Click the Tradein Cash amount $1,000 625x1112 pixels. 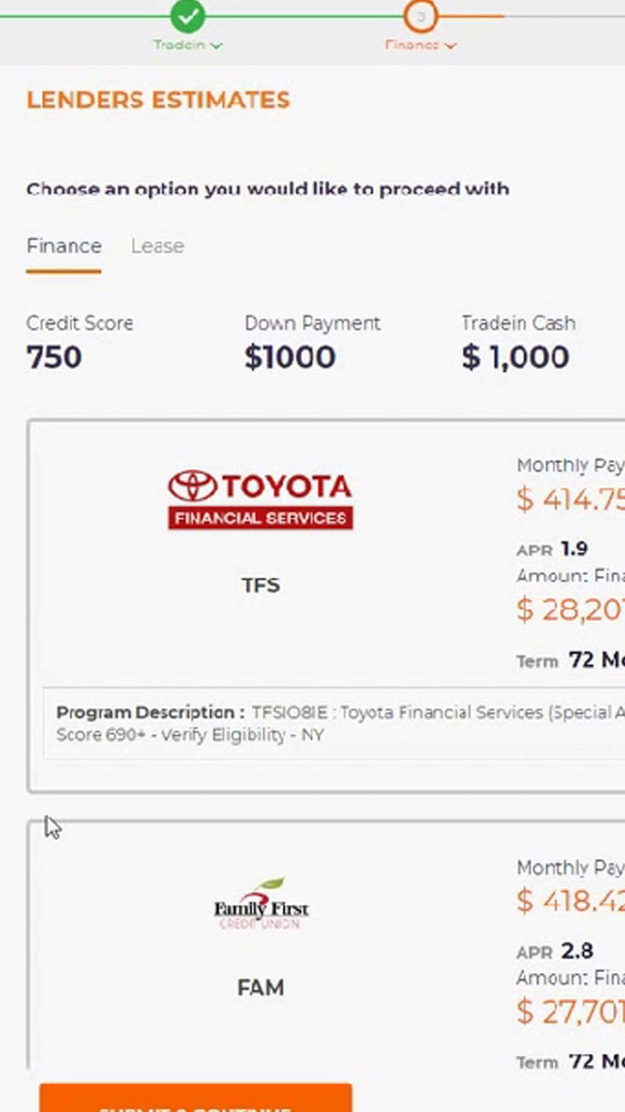[x=516, y=357]
